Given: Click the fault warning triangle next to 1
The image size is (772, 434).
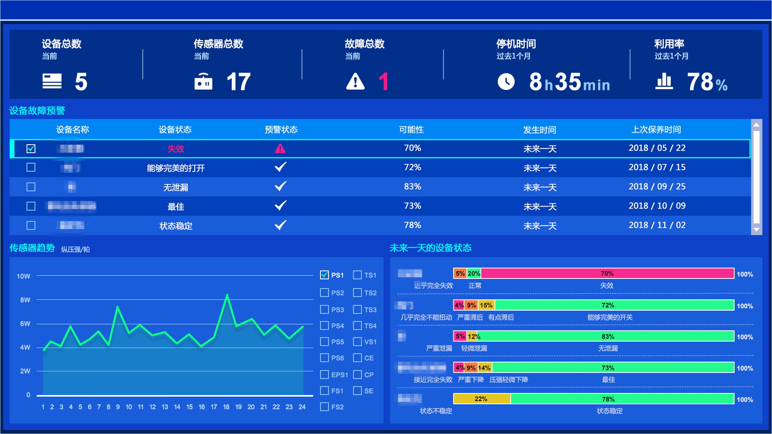Looking at the screenshot, I should click(355, 82).
